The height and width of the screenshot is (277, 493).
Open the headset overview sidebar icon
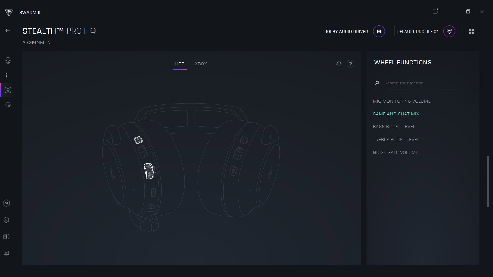(8, 61)
